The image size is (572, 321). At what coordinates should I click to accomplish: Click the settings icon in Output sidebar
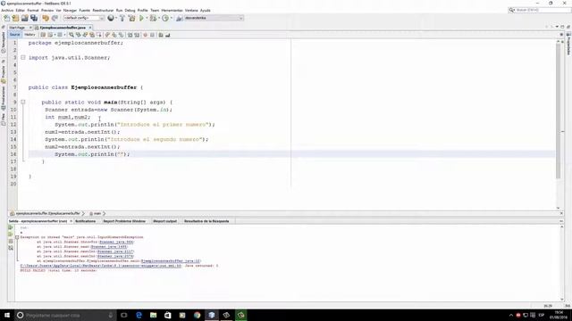tap(11, 248)
